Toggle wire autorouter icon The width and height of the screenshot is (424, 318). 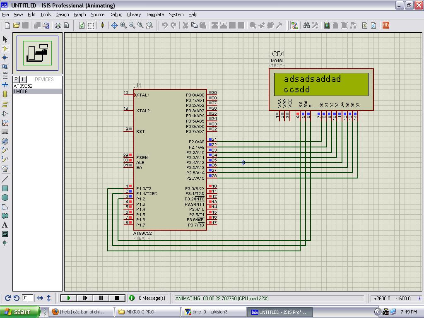(295, 25)
